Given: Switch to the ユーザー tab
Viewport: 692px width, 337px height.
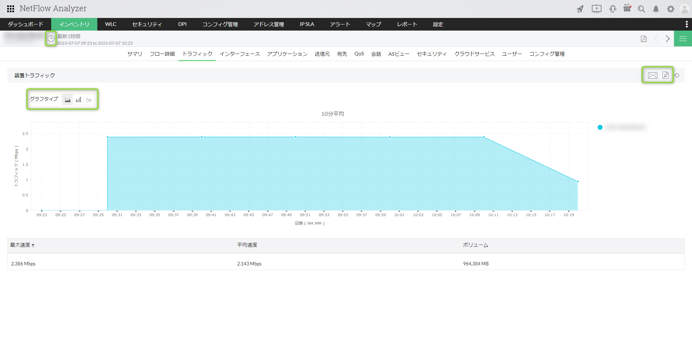Looking at the screenshot, I should (512, 54).
